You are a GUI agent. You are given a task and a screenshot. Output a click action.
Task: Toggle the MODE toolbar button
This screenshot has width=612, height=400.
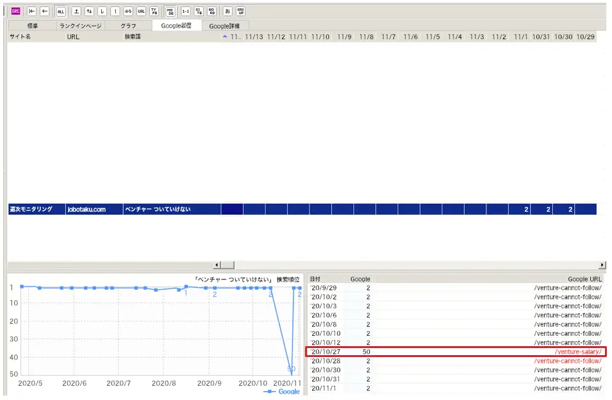click(171, 11)
